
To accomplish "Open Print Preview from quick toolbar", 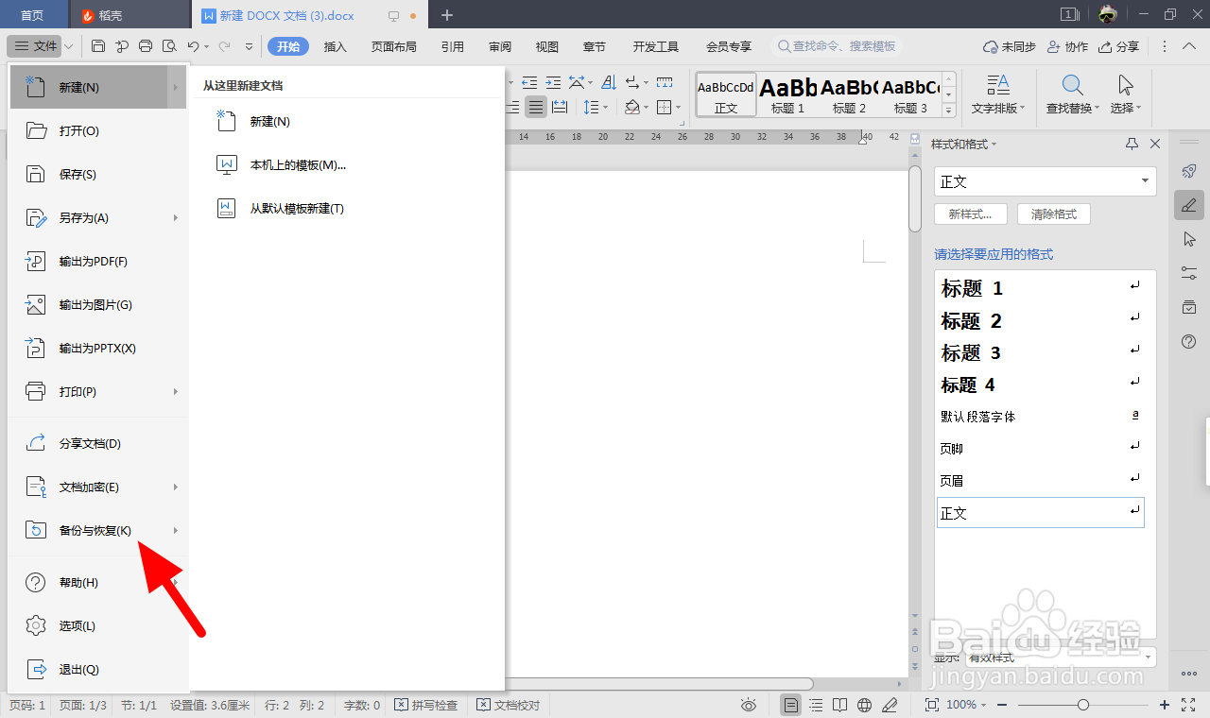I will click(169, 46).
